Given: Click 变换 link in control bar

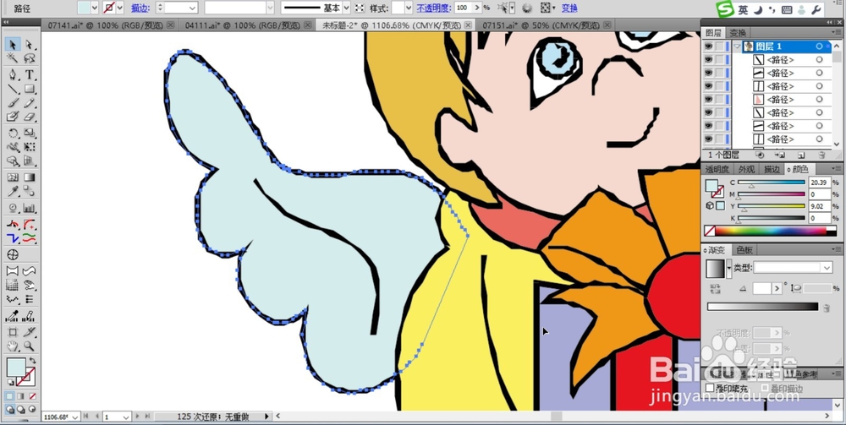Looking at the screenshot, I should click(x=569, y=8).
